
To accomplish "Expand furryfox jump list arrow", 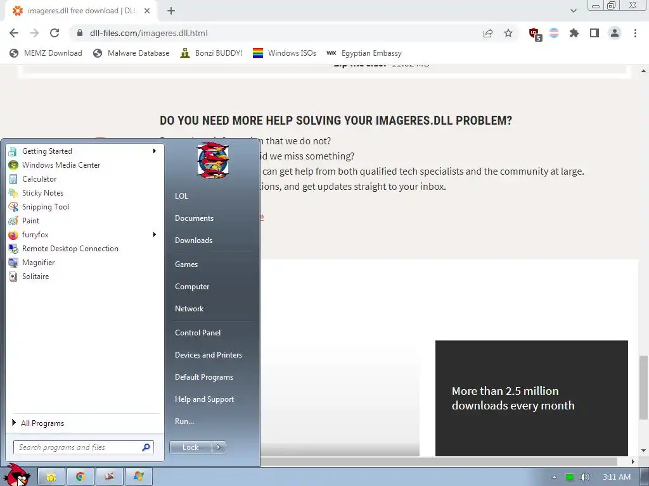I will [x=155, y=235].
